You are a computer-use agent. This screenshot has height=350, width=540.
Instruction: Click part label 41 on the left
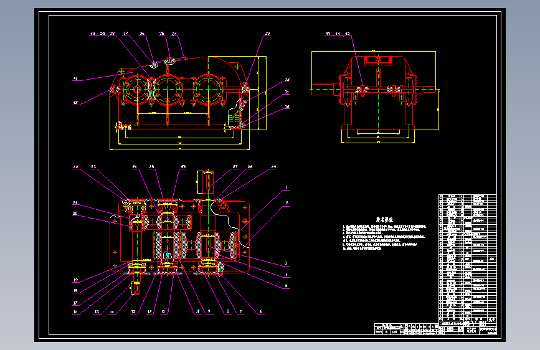[x=75, y=79]
